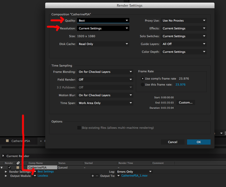Click the Queued status text
The image size is (226, 187).
tap(62, 167)
